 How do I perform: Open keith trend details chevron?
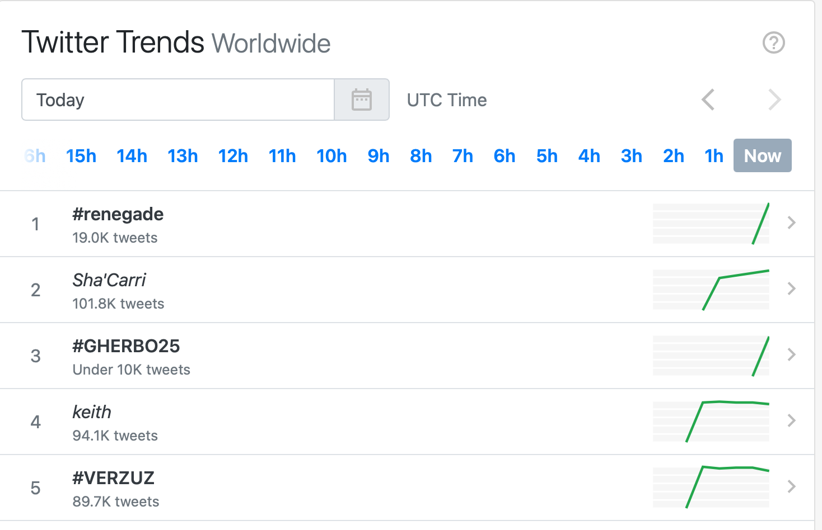(x=791, y=420)
